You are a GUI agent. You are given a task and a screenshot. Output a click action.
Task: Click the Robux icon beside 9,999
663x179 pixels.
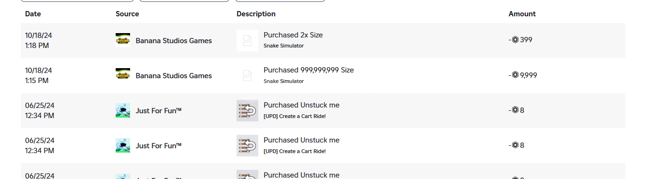click(x=515, y=75)
